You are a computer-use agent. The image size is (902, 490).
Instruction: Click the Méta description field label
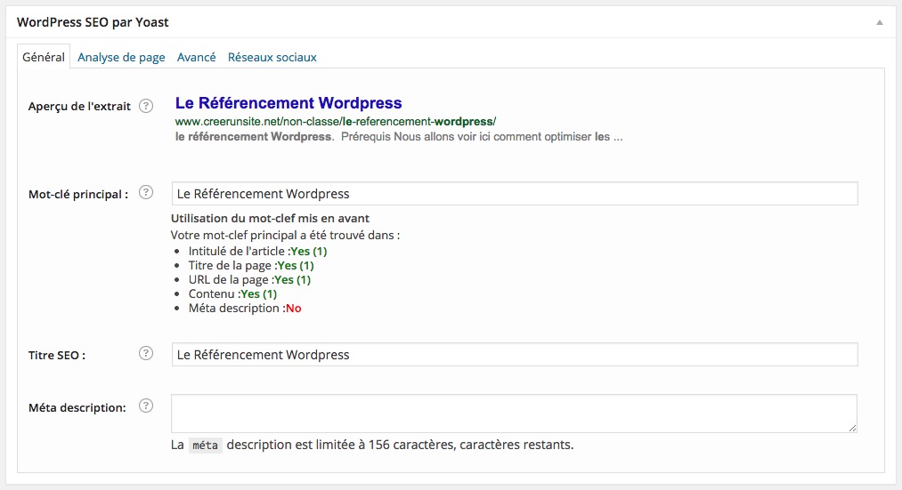click(77, 408)
